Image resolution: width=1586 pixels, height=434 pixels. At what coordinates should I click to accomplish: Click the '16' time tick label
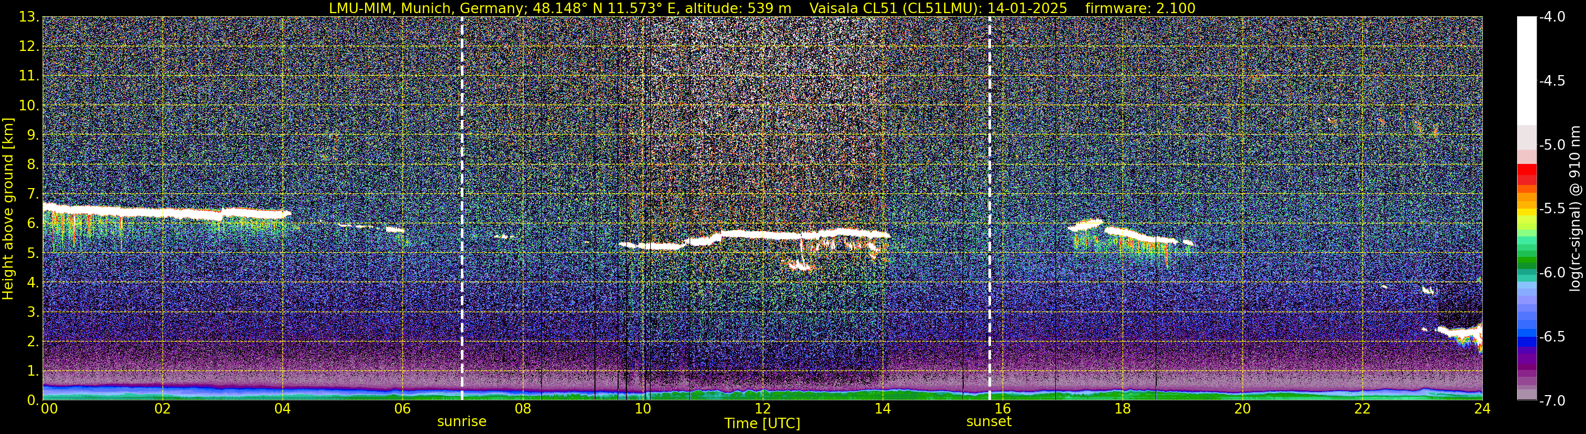click(x=1002, y=409)
